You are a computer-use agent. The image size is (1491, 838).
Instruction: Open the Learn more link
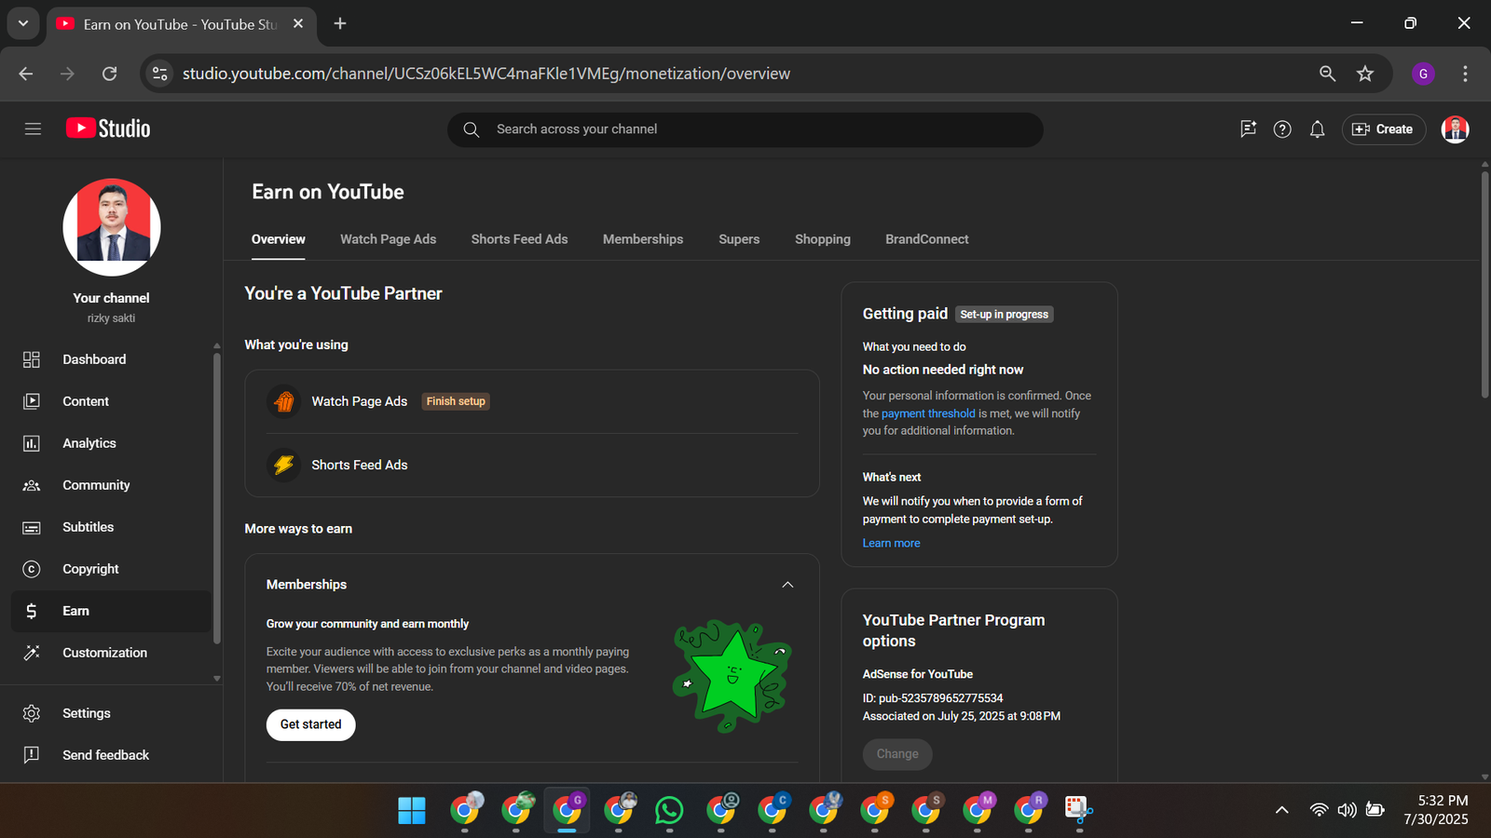pos(891,543)
